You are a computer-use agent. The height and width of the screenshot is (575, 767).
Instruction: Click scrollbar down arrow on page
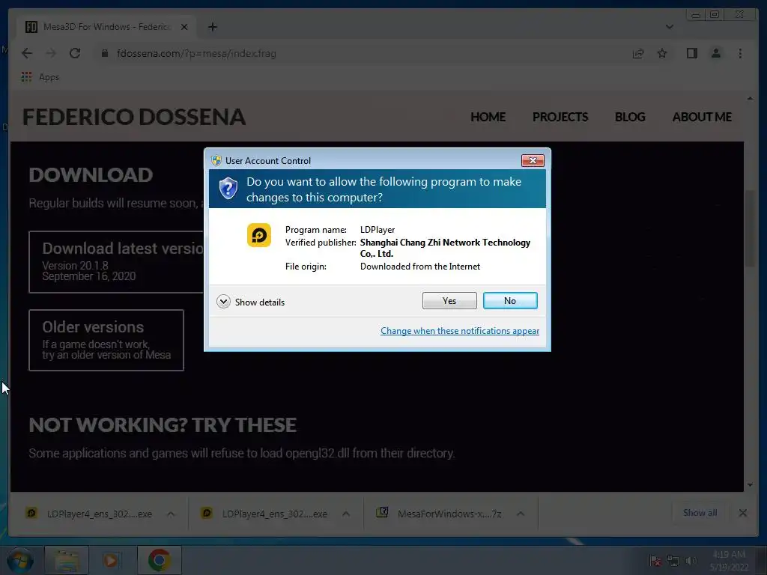click(x=750, y=485)
